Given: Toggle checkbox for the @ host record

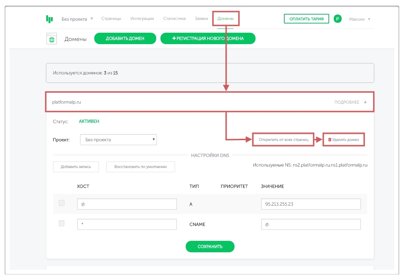Looking at the screenshot, I should coord(62,203).
